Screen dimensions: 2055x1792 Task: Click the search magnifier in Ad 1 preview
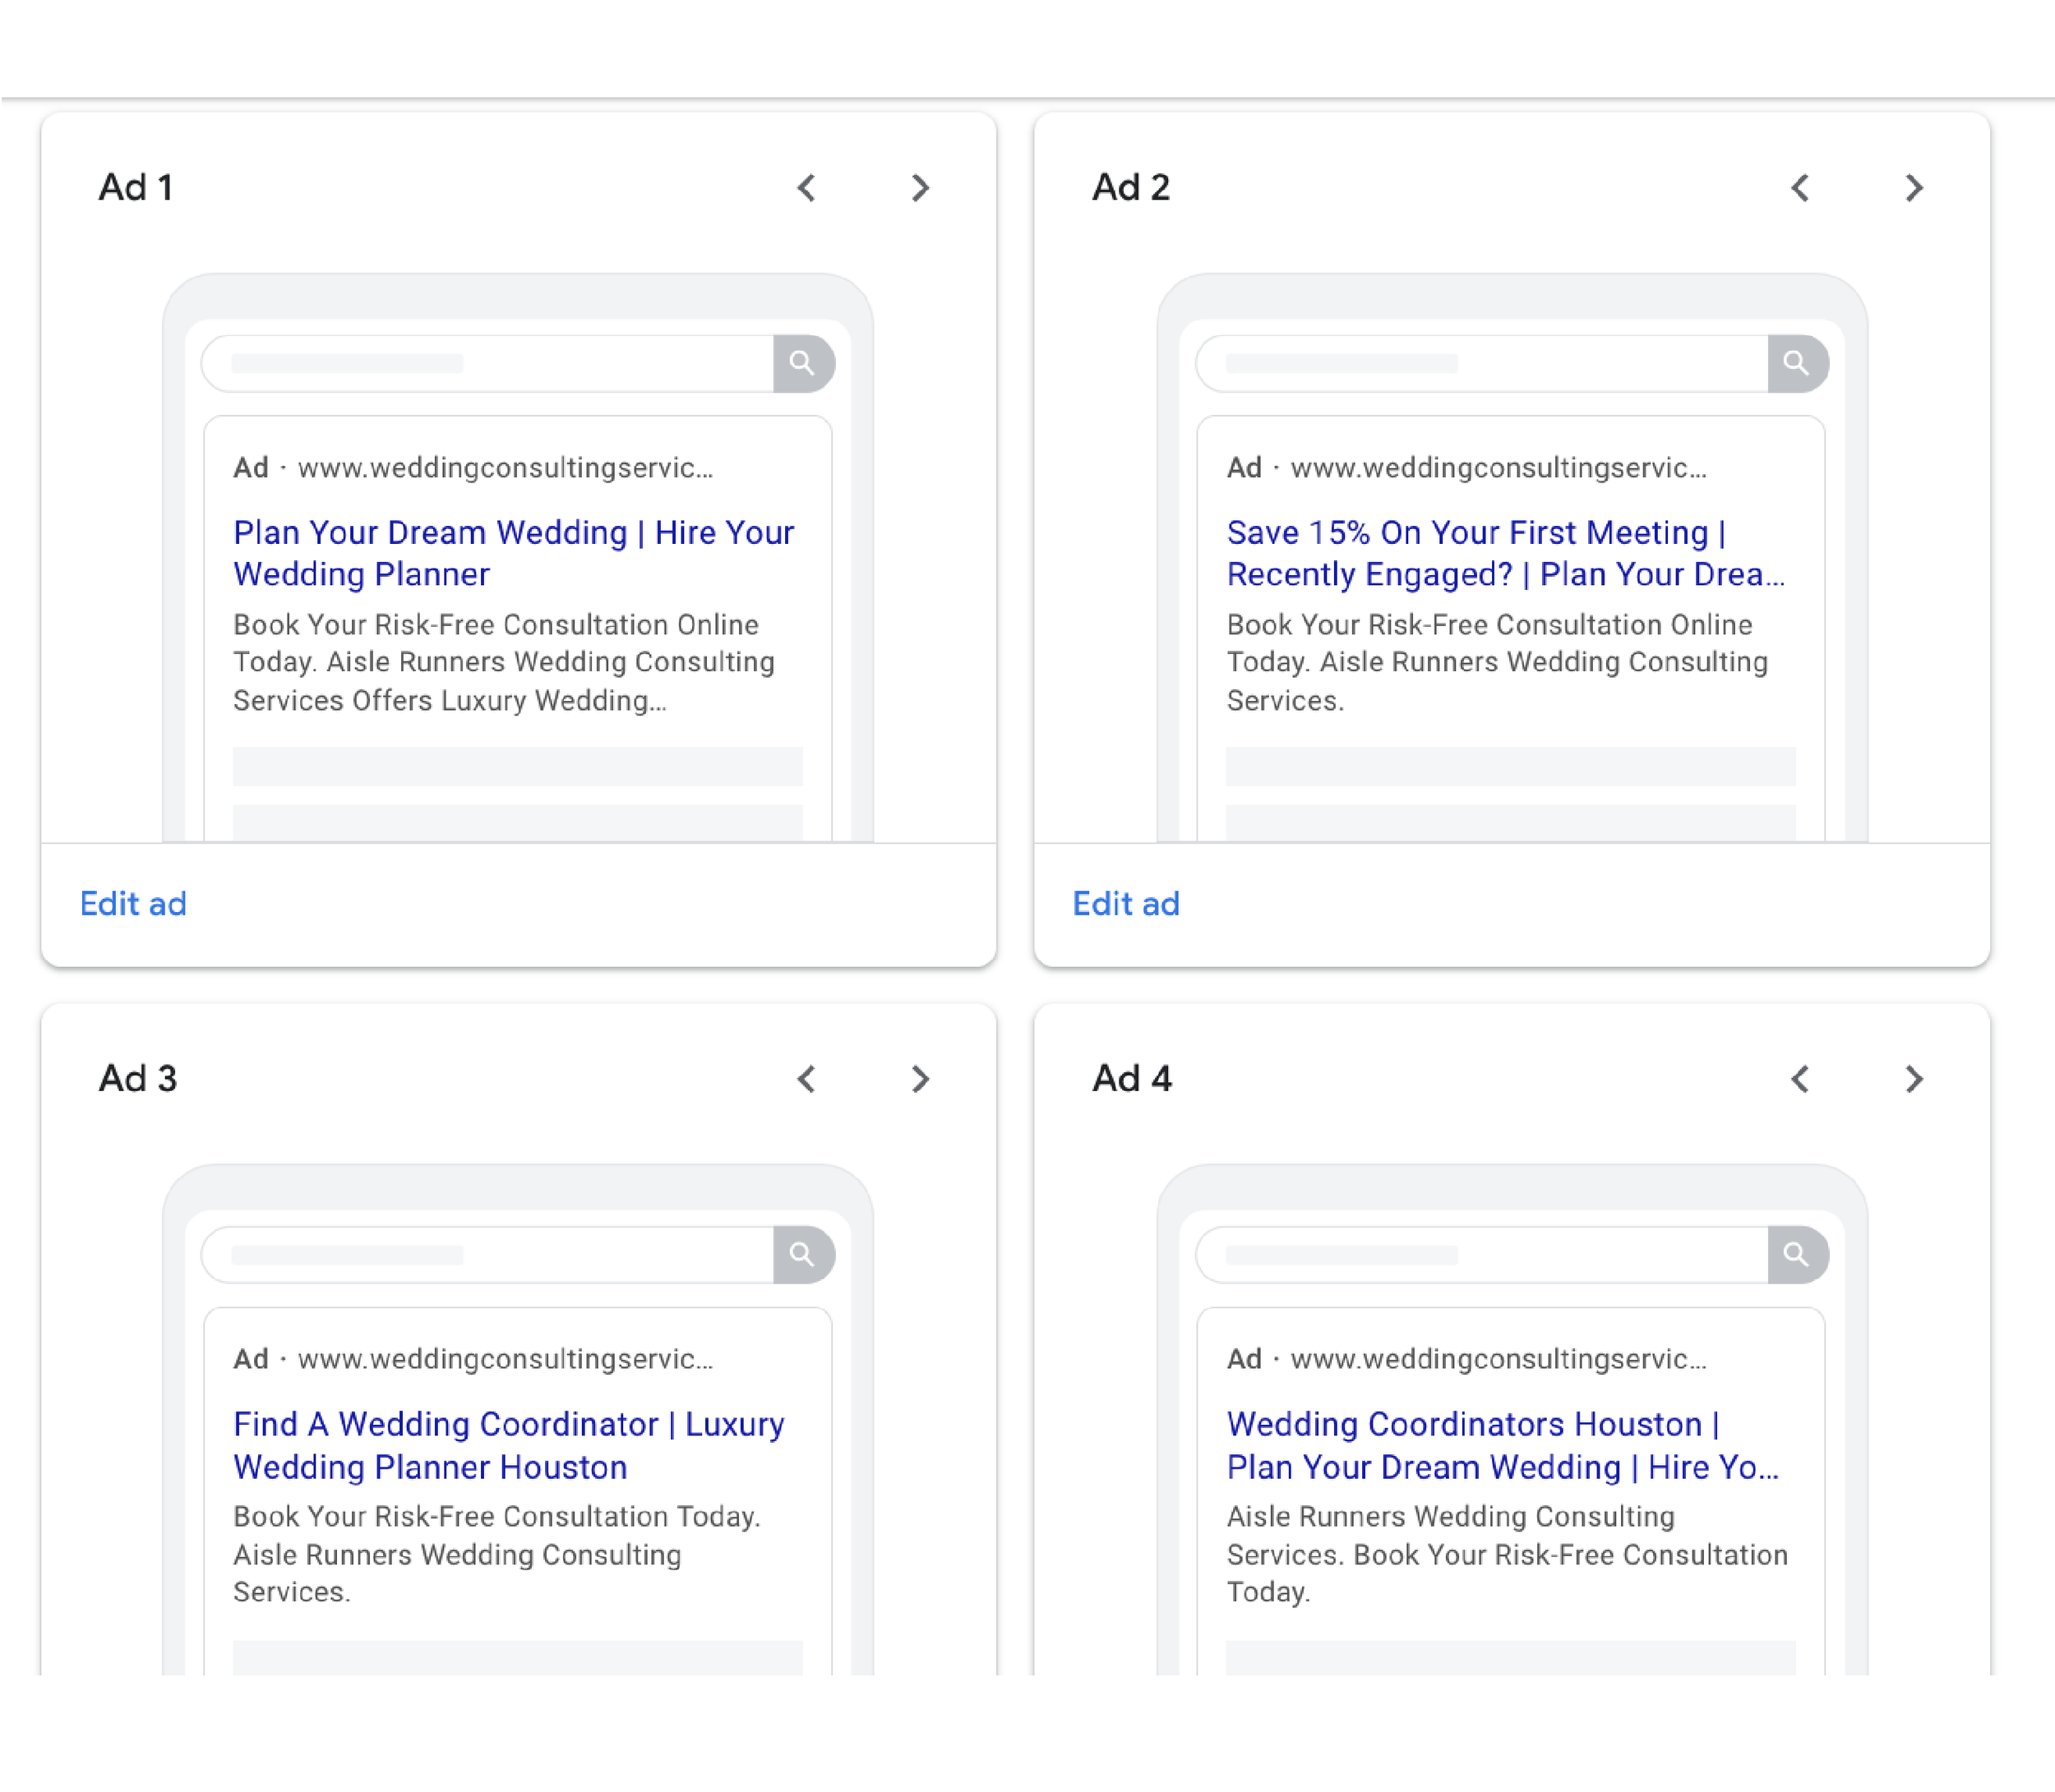[803, 363]
